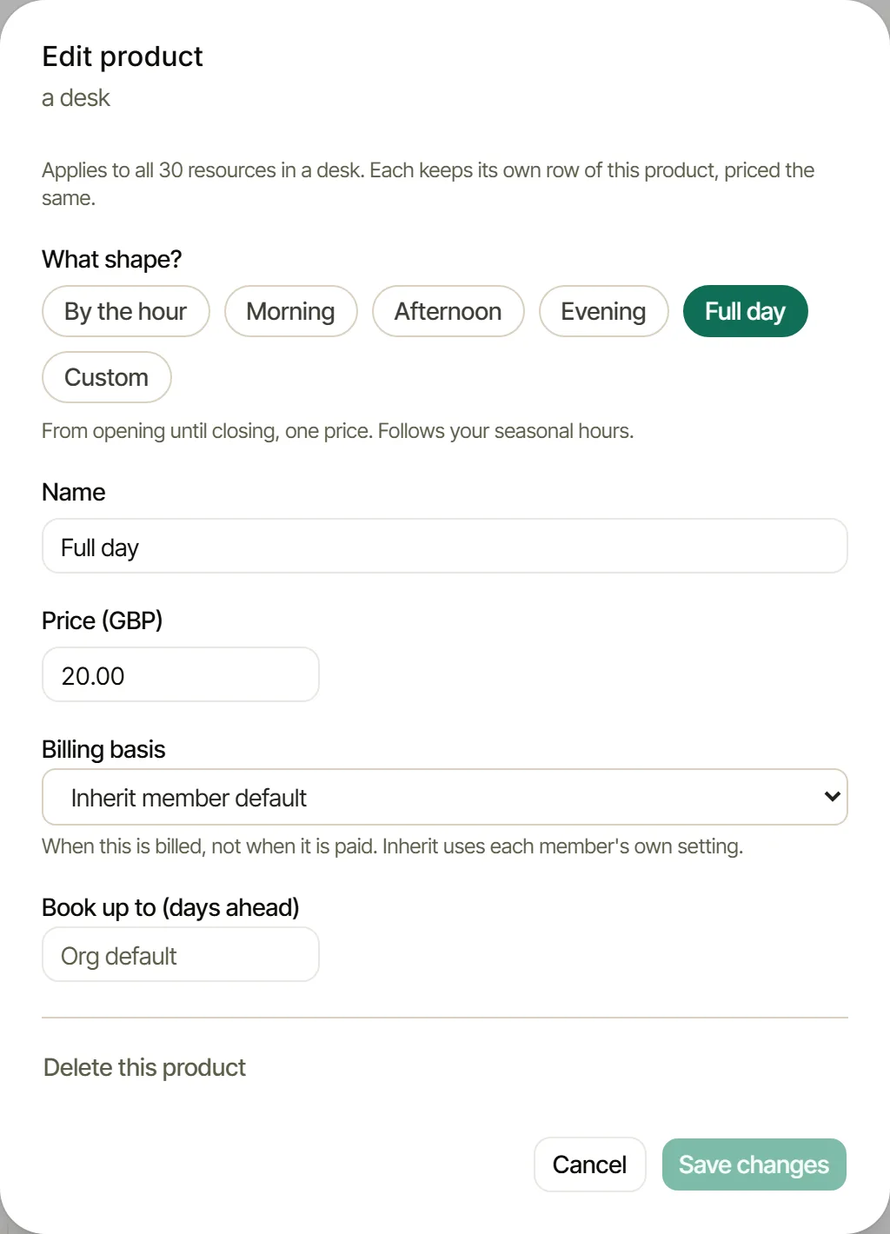Click the What shape? label
The height and width of the screenshot is (1234, 890).
coord(112,259)
